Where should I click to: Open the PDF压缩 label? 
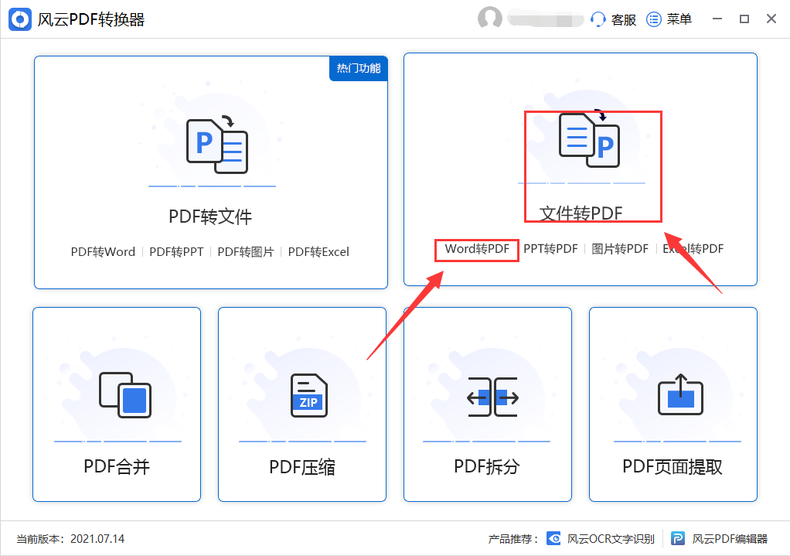click(x=301, y=467)
